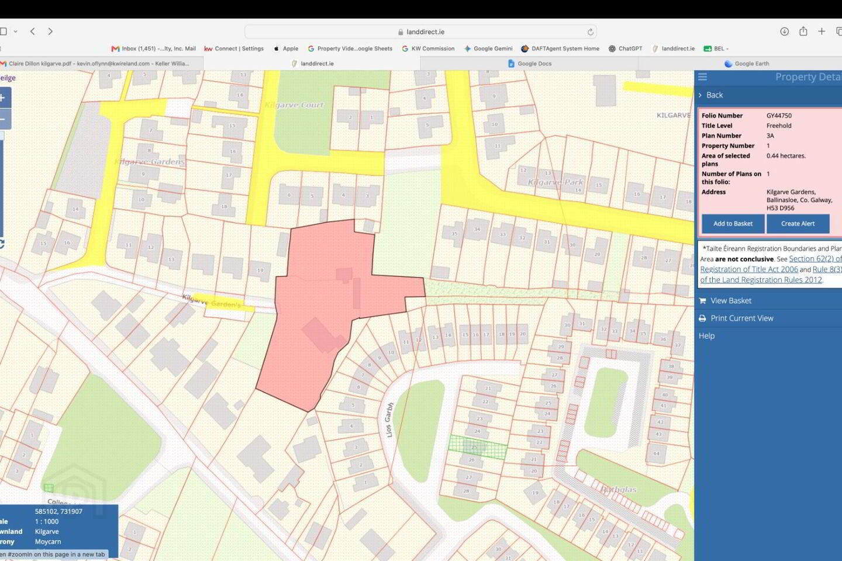Click the Add to Basket button
The height and width of the screenshot is (561, 842).
(x=733, y=223)
